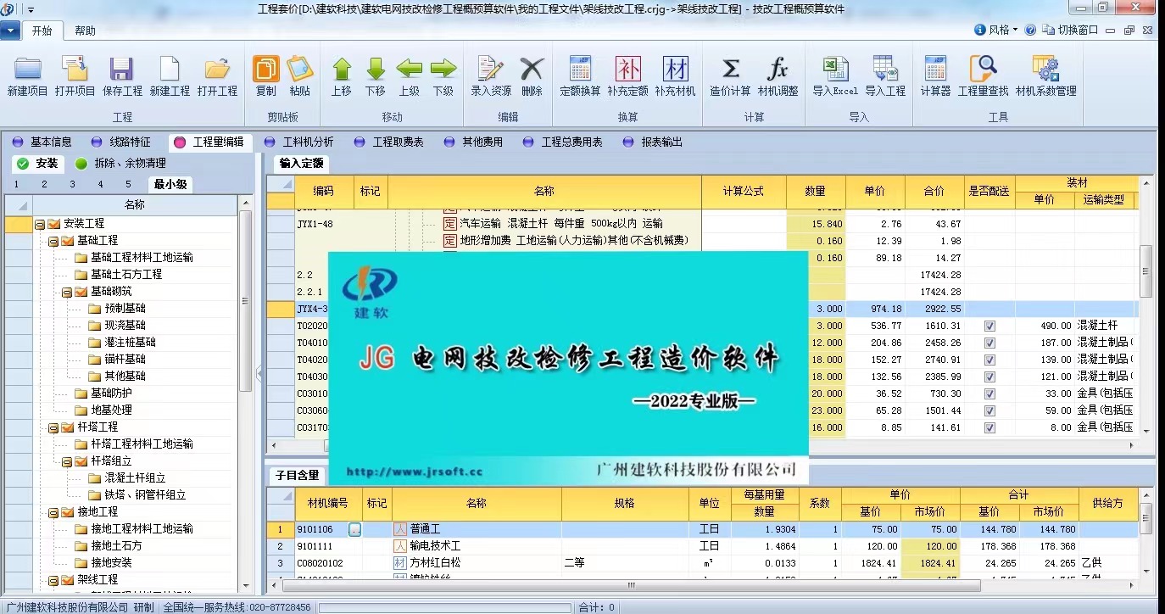Create a new engineering file with 新建工程
The height and width of the screenshot is (614, 1165).
170,76
